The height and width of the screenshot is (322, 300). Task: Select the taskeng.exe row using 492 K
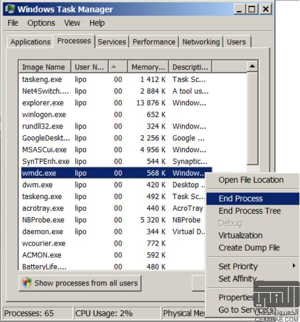[x=113, y=197]
